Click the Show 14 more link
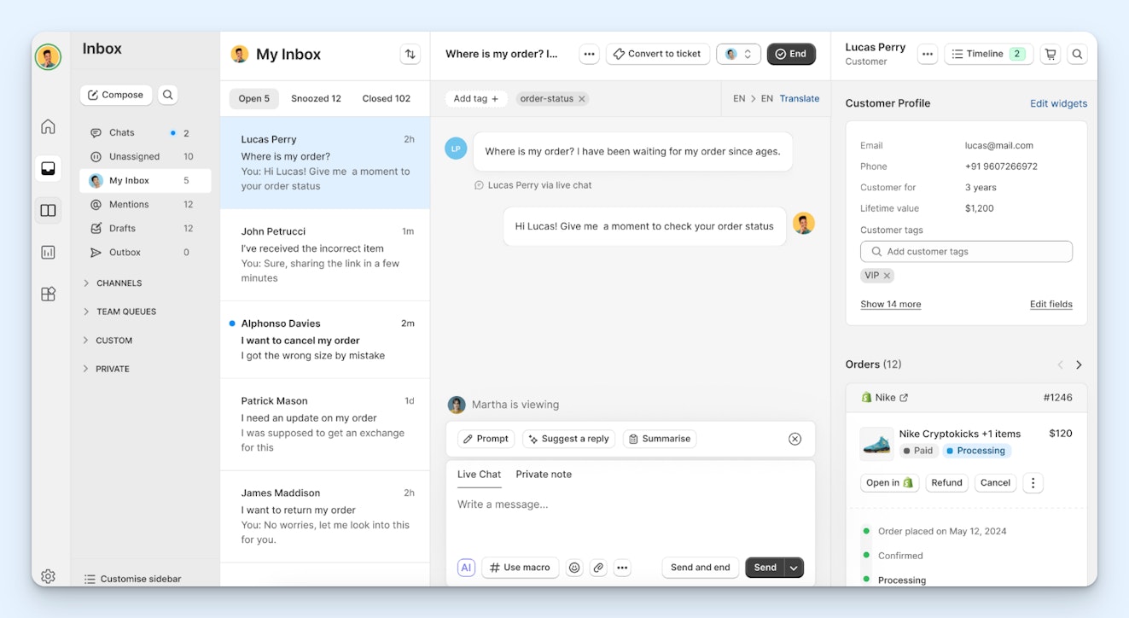The image size is (1129, 618). pyautogui.click(x=890, y=305)
